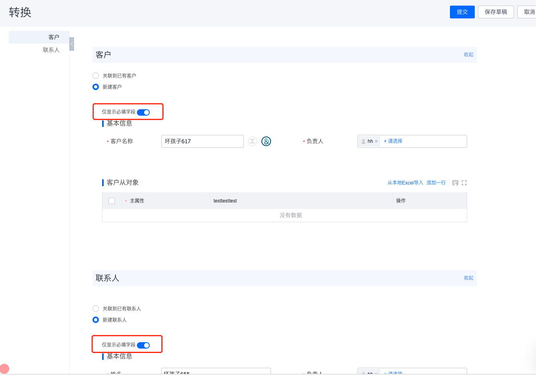Select the 关联到已有联系人 radio option

96,309
